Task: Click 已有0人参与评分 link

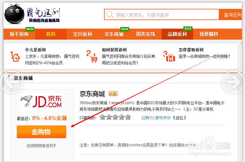Action: tap(156, 118)
